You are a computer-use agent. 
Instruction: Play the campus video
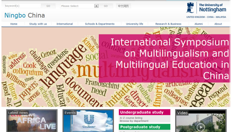coord(201,127)
